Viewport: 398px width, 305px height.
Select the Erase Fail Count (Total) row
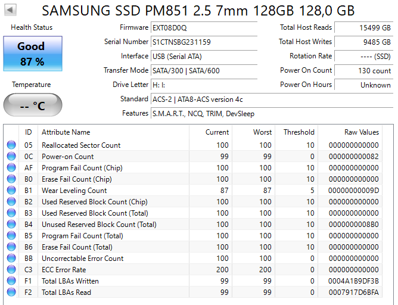[77, 247]
